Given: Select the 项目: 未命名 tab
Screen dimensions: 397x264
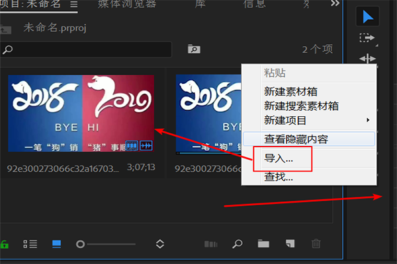Looking at the screenshot, I should point(30,4).
